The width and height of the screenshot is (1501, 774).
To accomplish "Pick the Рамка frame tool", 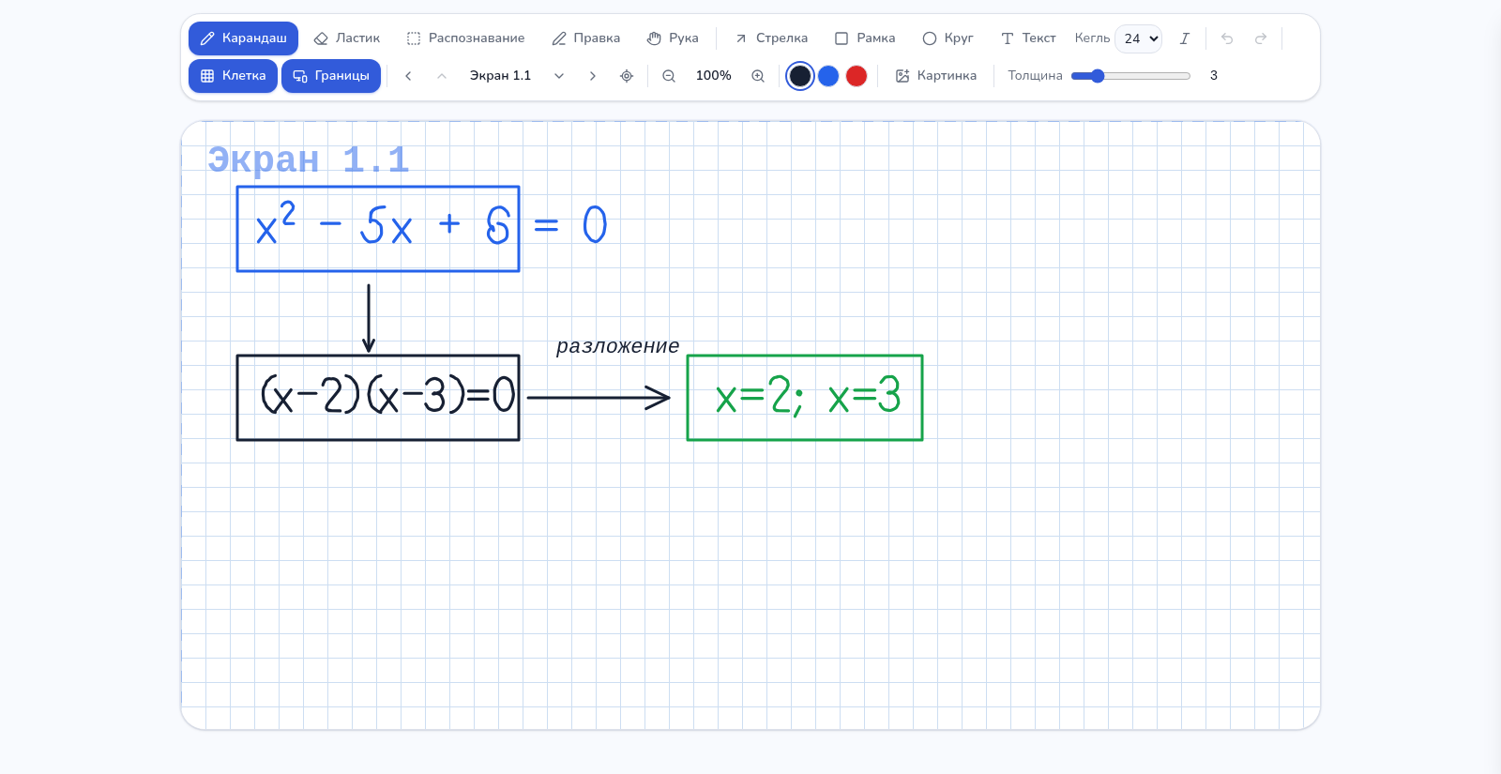I will pyautogui.click(x=865, y=38).
